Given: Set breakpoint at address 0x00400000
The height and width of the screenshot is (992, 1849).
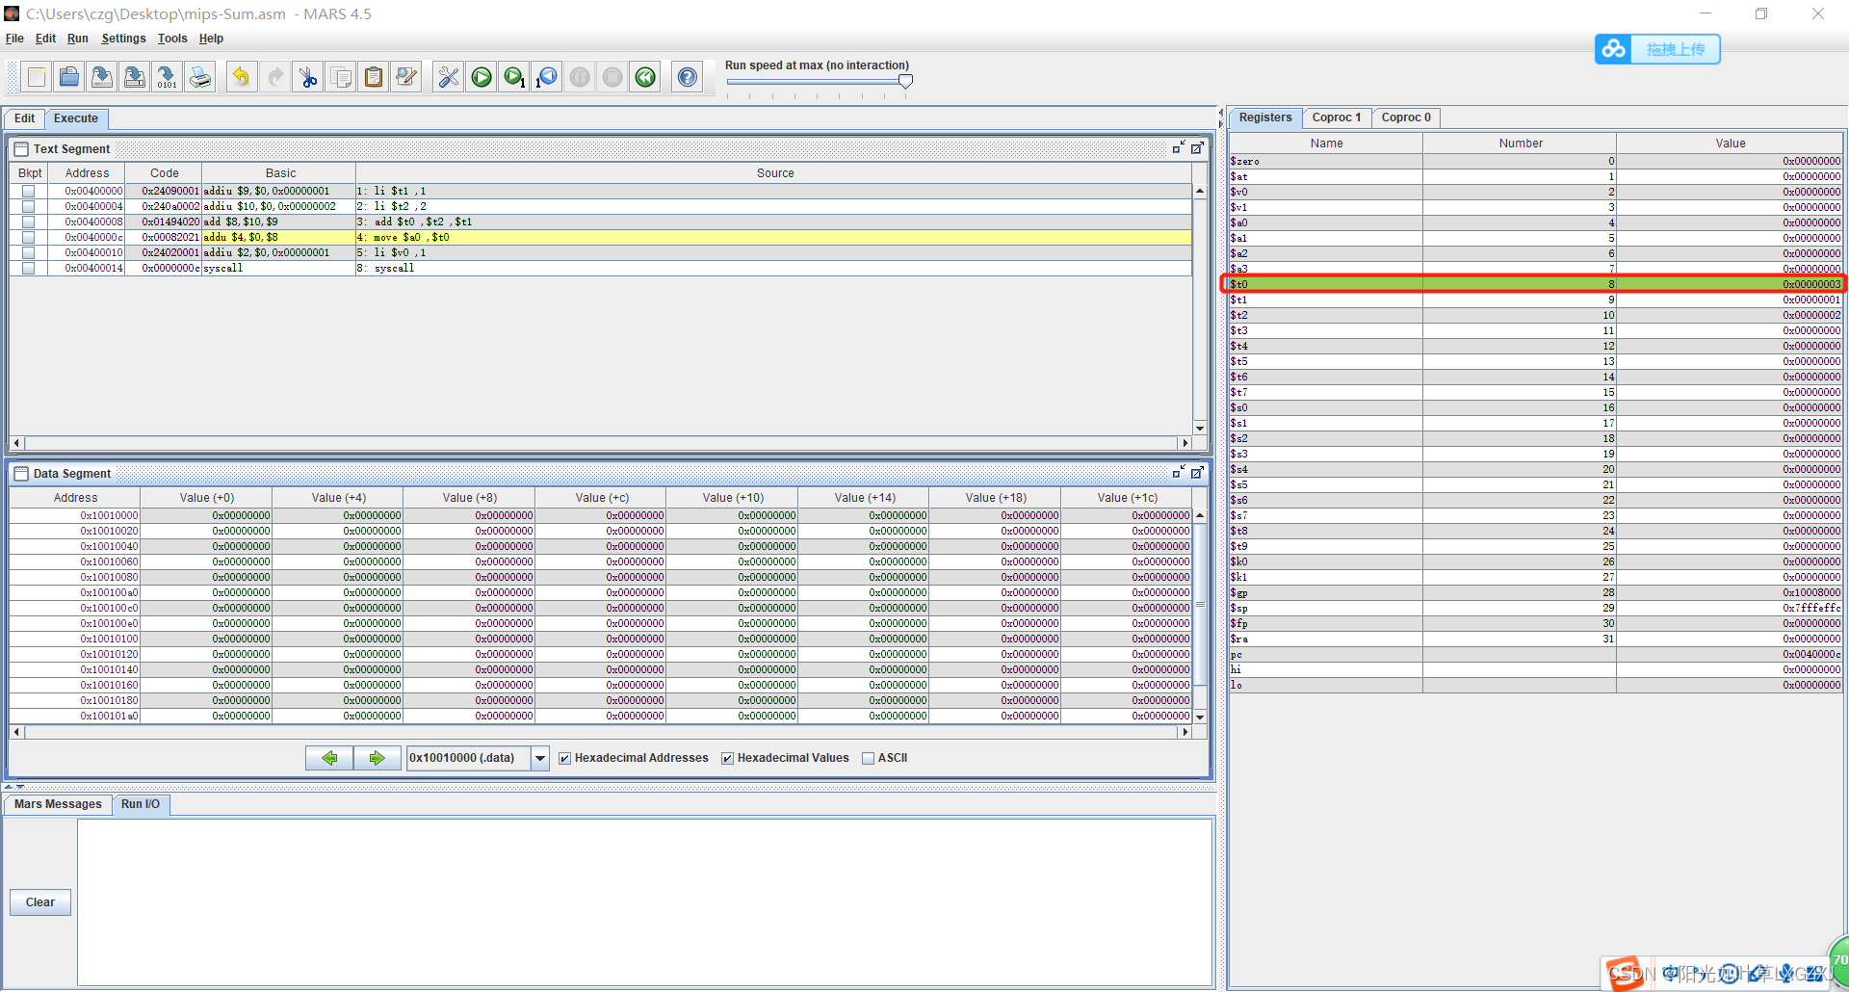Looking at the screenshot, I should point(28,191).
